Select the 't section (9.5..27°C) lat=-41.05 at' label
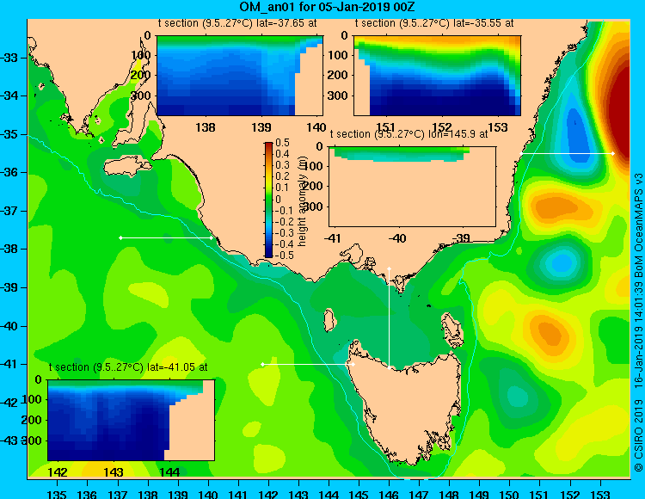 pos(128,367)
